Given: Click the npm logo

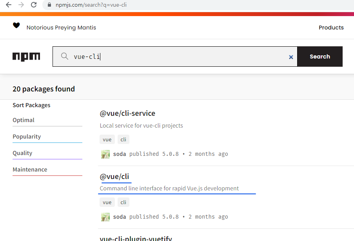Looking at the screenshot, I should point(26,57).
